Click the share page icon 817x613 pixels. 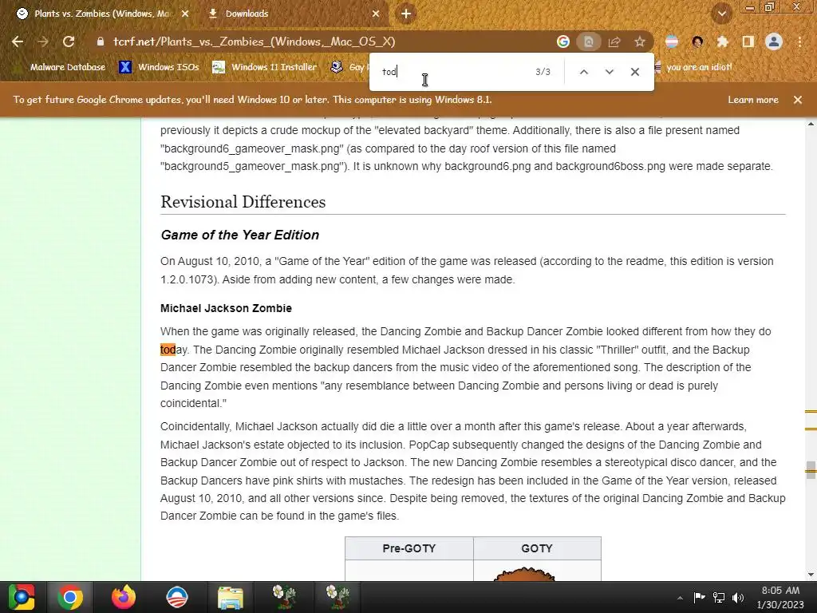tap(614, 42)
